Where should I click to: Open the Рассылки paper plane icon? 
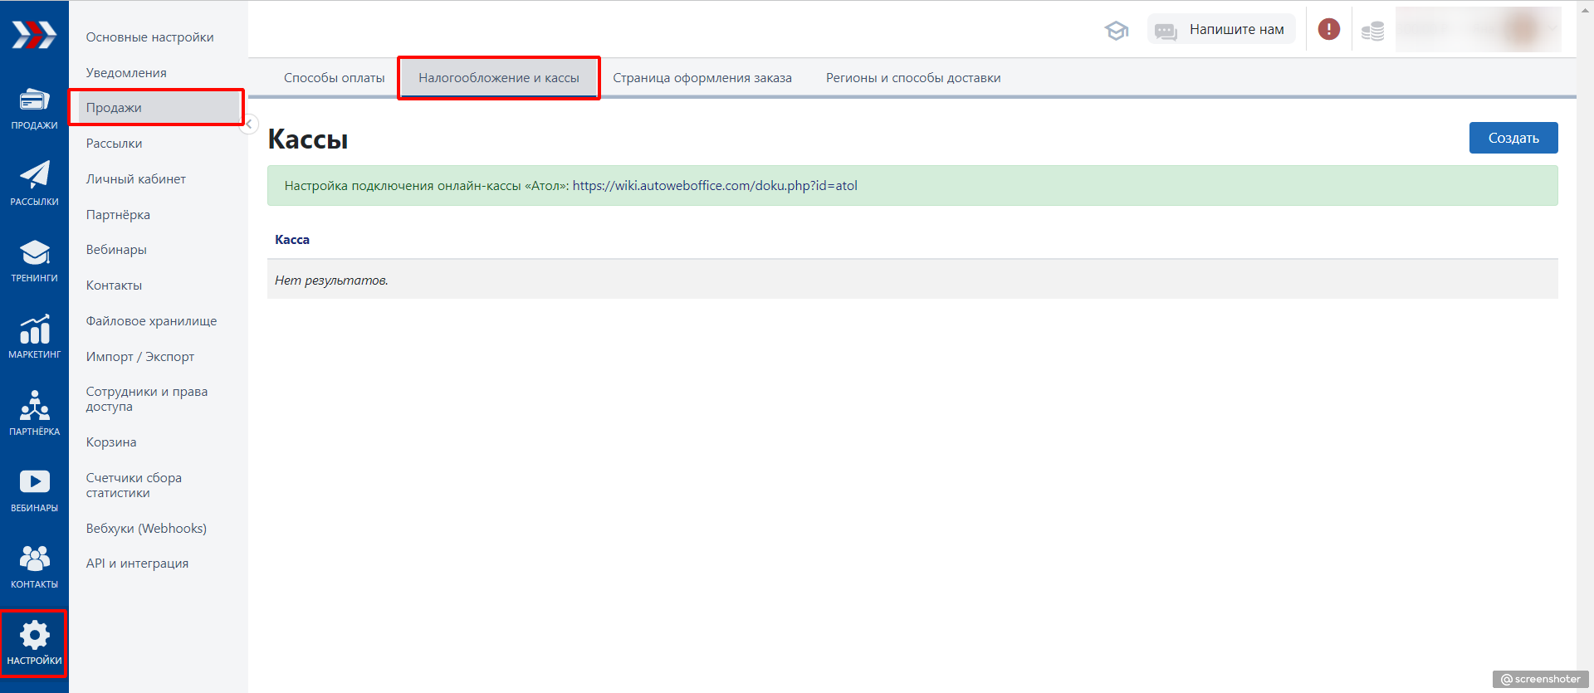[34, 183]
